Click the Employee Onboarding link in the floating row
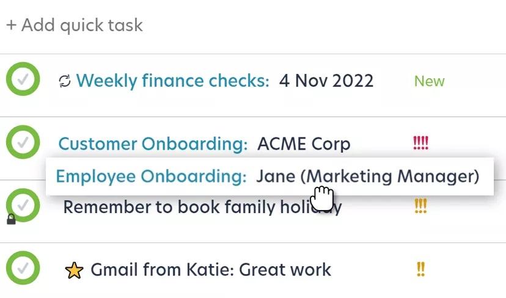506x298 pixels. coord(151,176)
